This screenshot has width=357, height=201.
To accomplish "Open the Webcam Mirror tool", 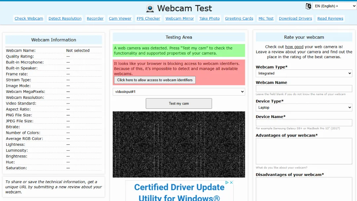I will [x=179, y=18].
